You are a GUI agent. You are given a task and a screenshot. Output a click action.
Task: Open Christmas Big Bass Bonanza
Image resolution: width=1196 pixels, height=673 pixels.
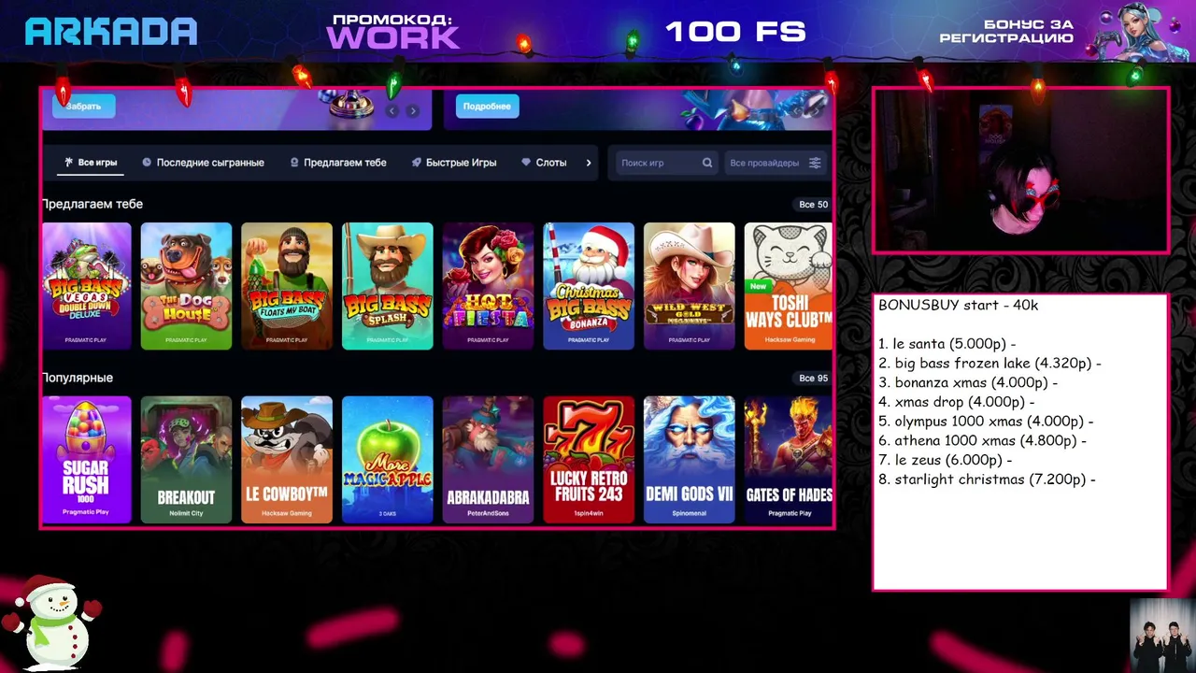click(x=589, y=286)
